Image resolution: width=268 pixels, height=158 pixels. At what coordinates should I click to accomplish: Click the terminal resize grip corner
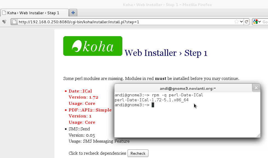[258, 136]
